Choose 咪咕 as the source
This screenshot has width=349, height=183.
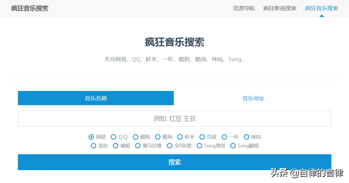coord(246,137)
